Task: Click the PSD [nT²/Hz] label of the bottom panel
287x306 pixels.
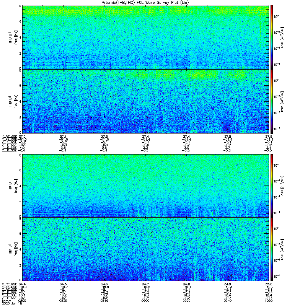Action: pyautogui.click(x=282, y=249)
